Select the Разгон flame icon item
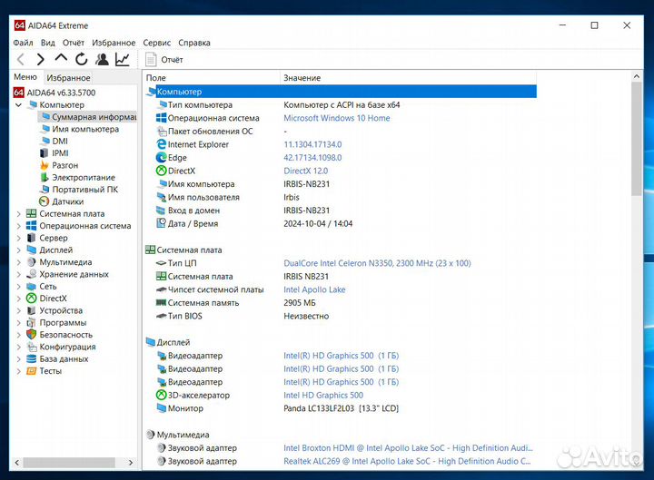Viewport: 654px width, 480px height. (64, 165)
